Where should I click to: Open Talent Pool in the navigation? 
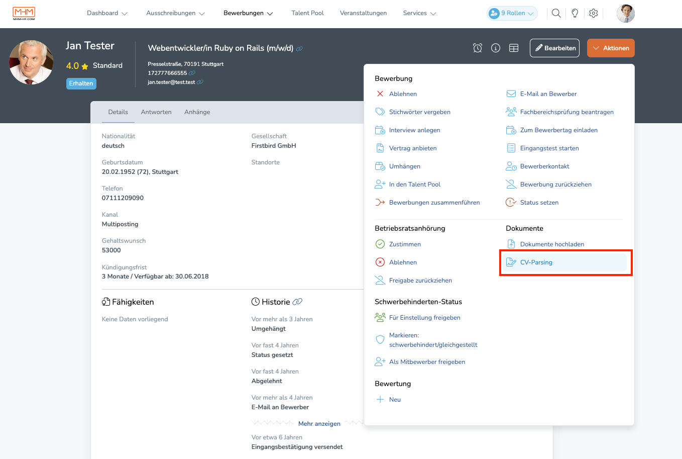[x=307, y=13]
